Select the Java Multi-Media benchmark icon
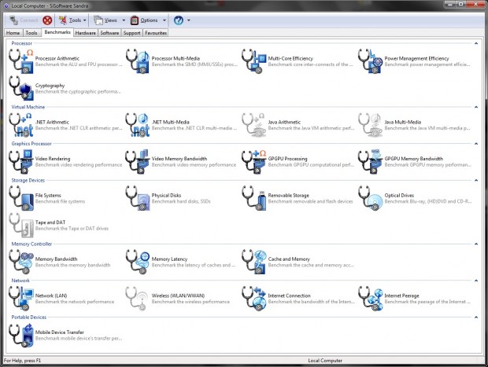Viewport: 488px width, 367px height. pyautogui.click(x=371, y=125)
